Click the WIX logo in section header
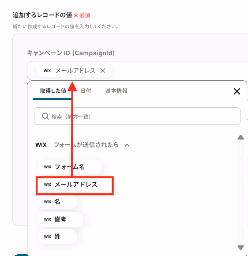Viewport: 248px width, 256px height. [41, 145]
